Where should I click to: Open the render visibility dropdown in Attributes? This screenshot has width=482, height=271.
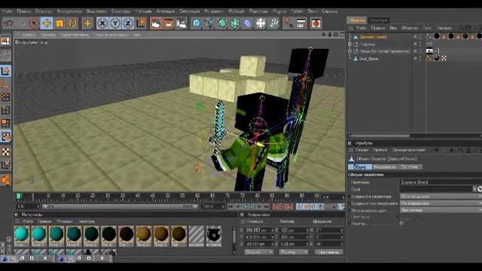pyautogui.click(x=441, y=203)
